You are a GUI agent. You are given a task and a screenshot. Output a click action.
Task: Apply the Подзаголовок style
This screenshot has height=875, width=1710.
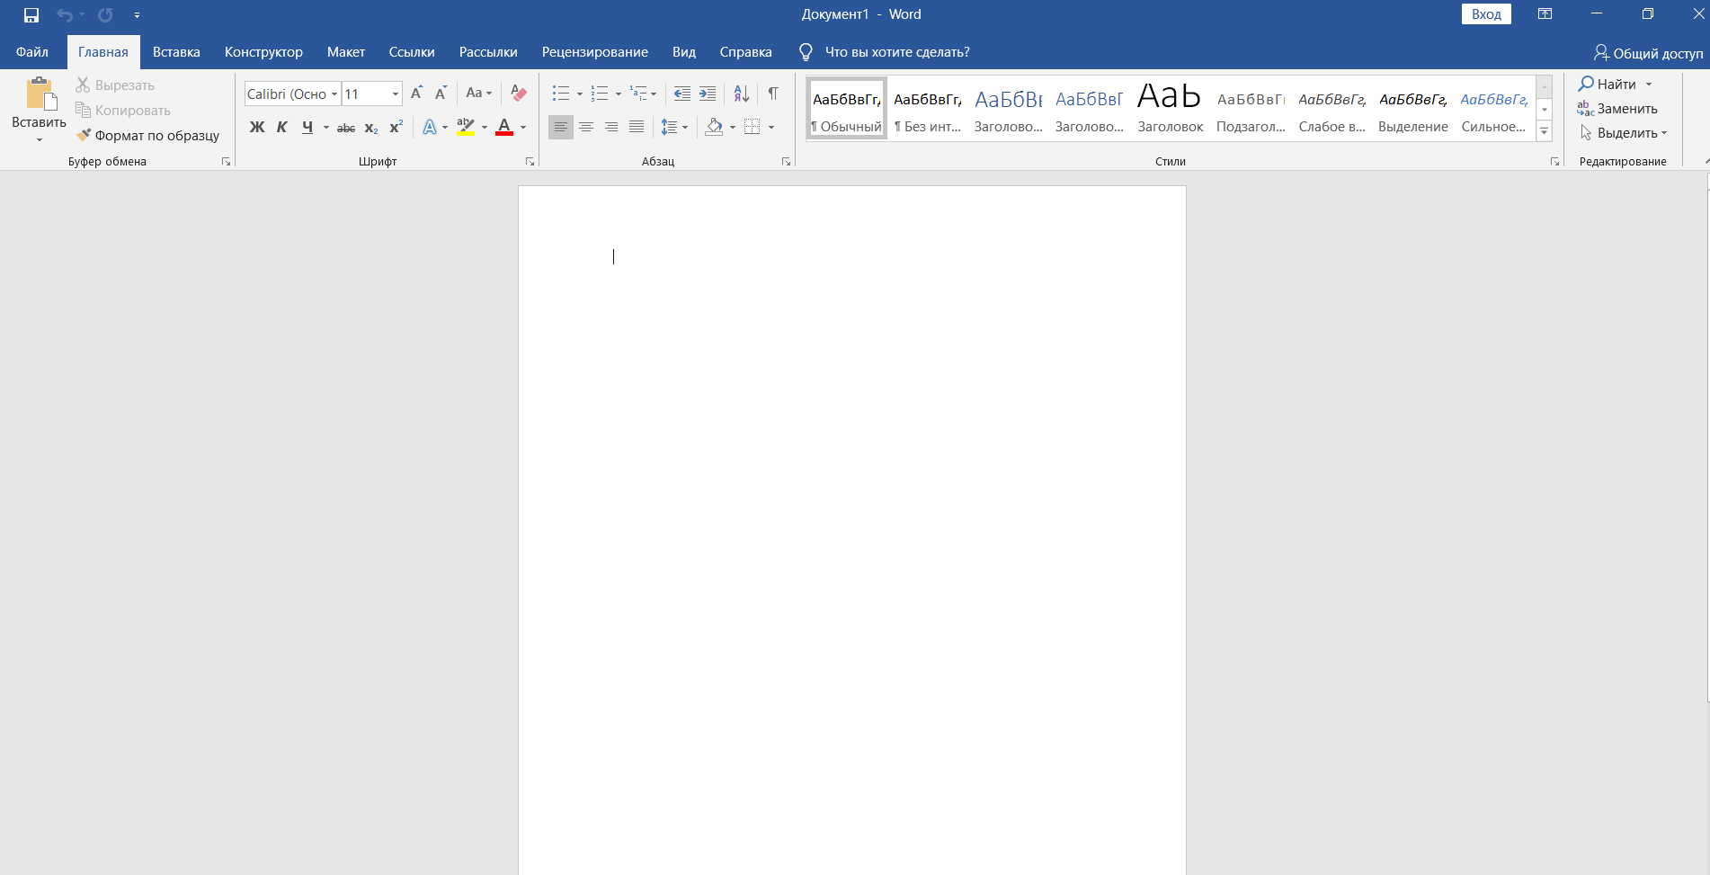[1251, 108]
